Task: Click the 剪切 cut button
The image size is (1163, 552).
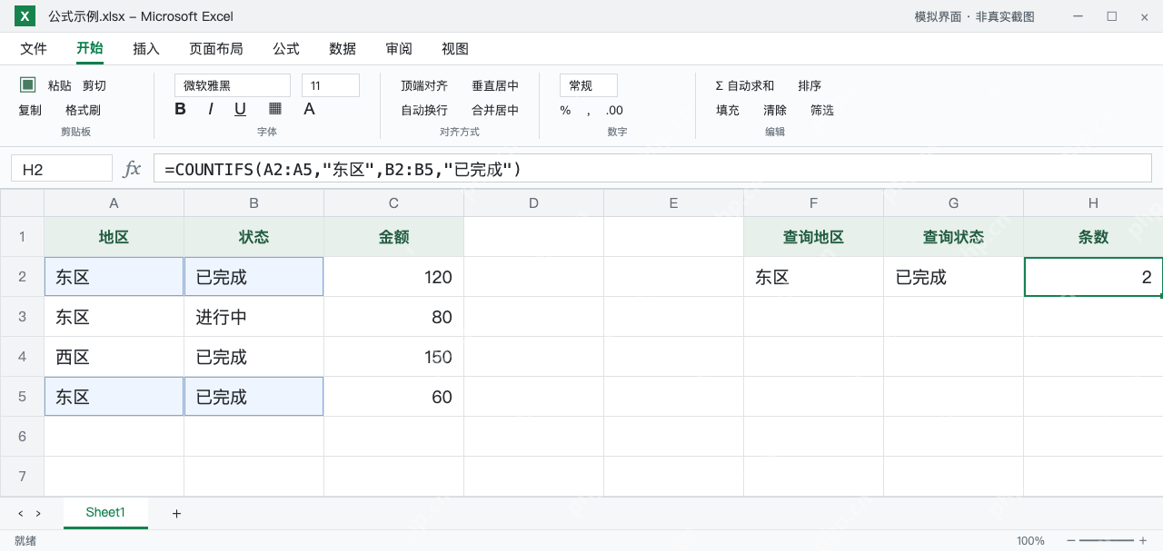Action: (94, 85)
